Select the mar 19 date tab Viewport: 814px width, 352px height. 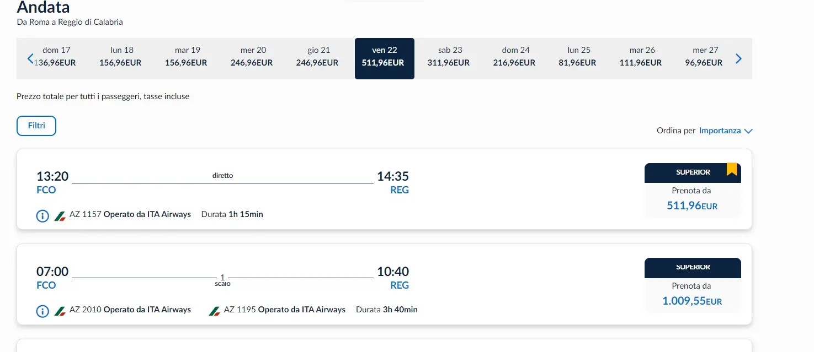(x=186, y=57)
